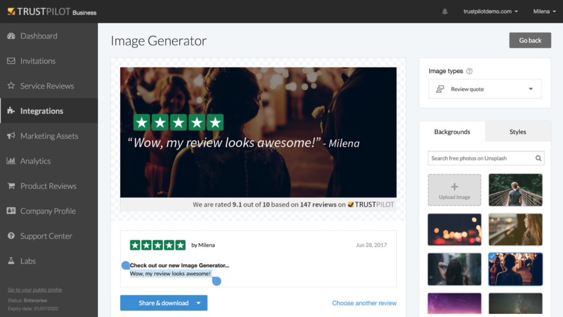Image resolution: width=563 pixels, height=317 pixels.
Task: Click the rating summary text '9.1 out of 10'
Action: 251,205
